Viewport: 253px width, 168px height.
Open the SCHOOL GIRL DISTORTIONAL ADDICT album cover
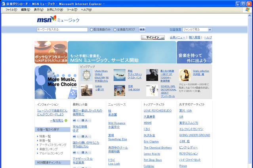pyautogui.click(x=152, y=90)
